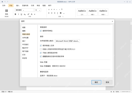Select 输出PDF in options sidebar
The width and height of the screenshot is (132, 93).
25,48
